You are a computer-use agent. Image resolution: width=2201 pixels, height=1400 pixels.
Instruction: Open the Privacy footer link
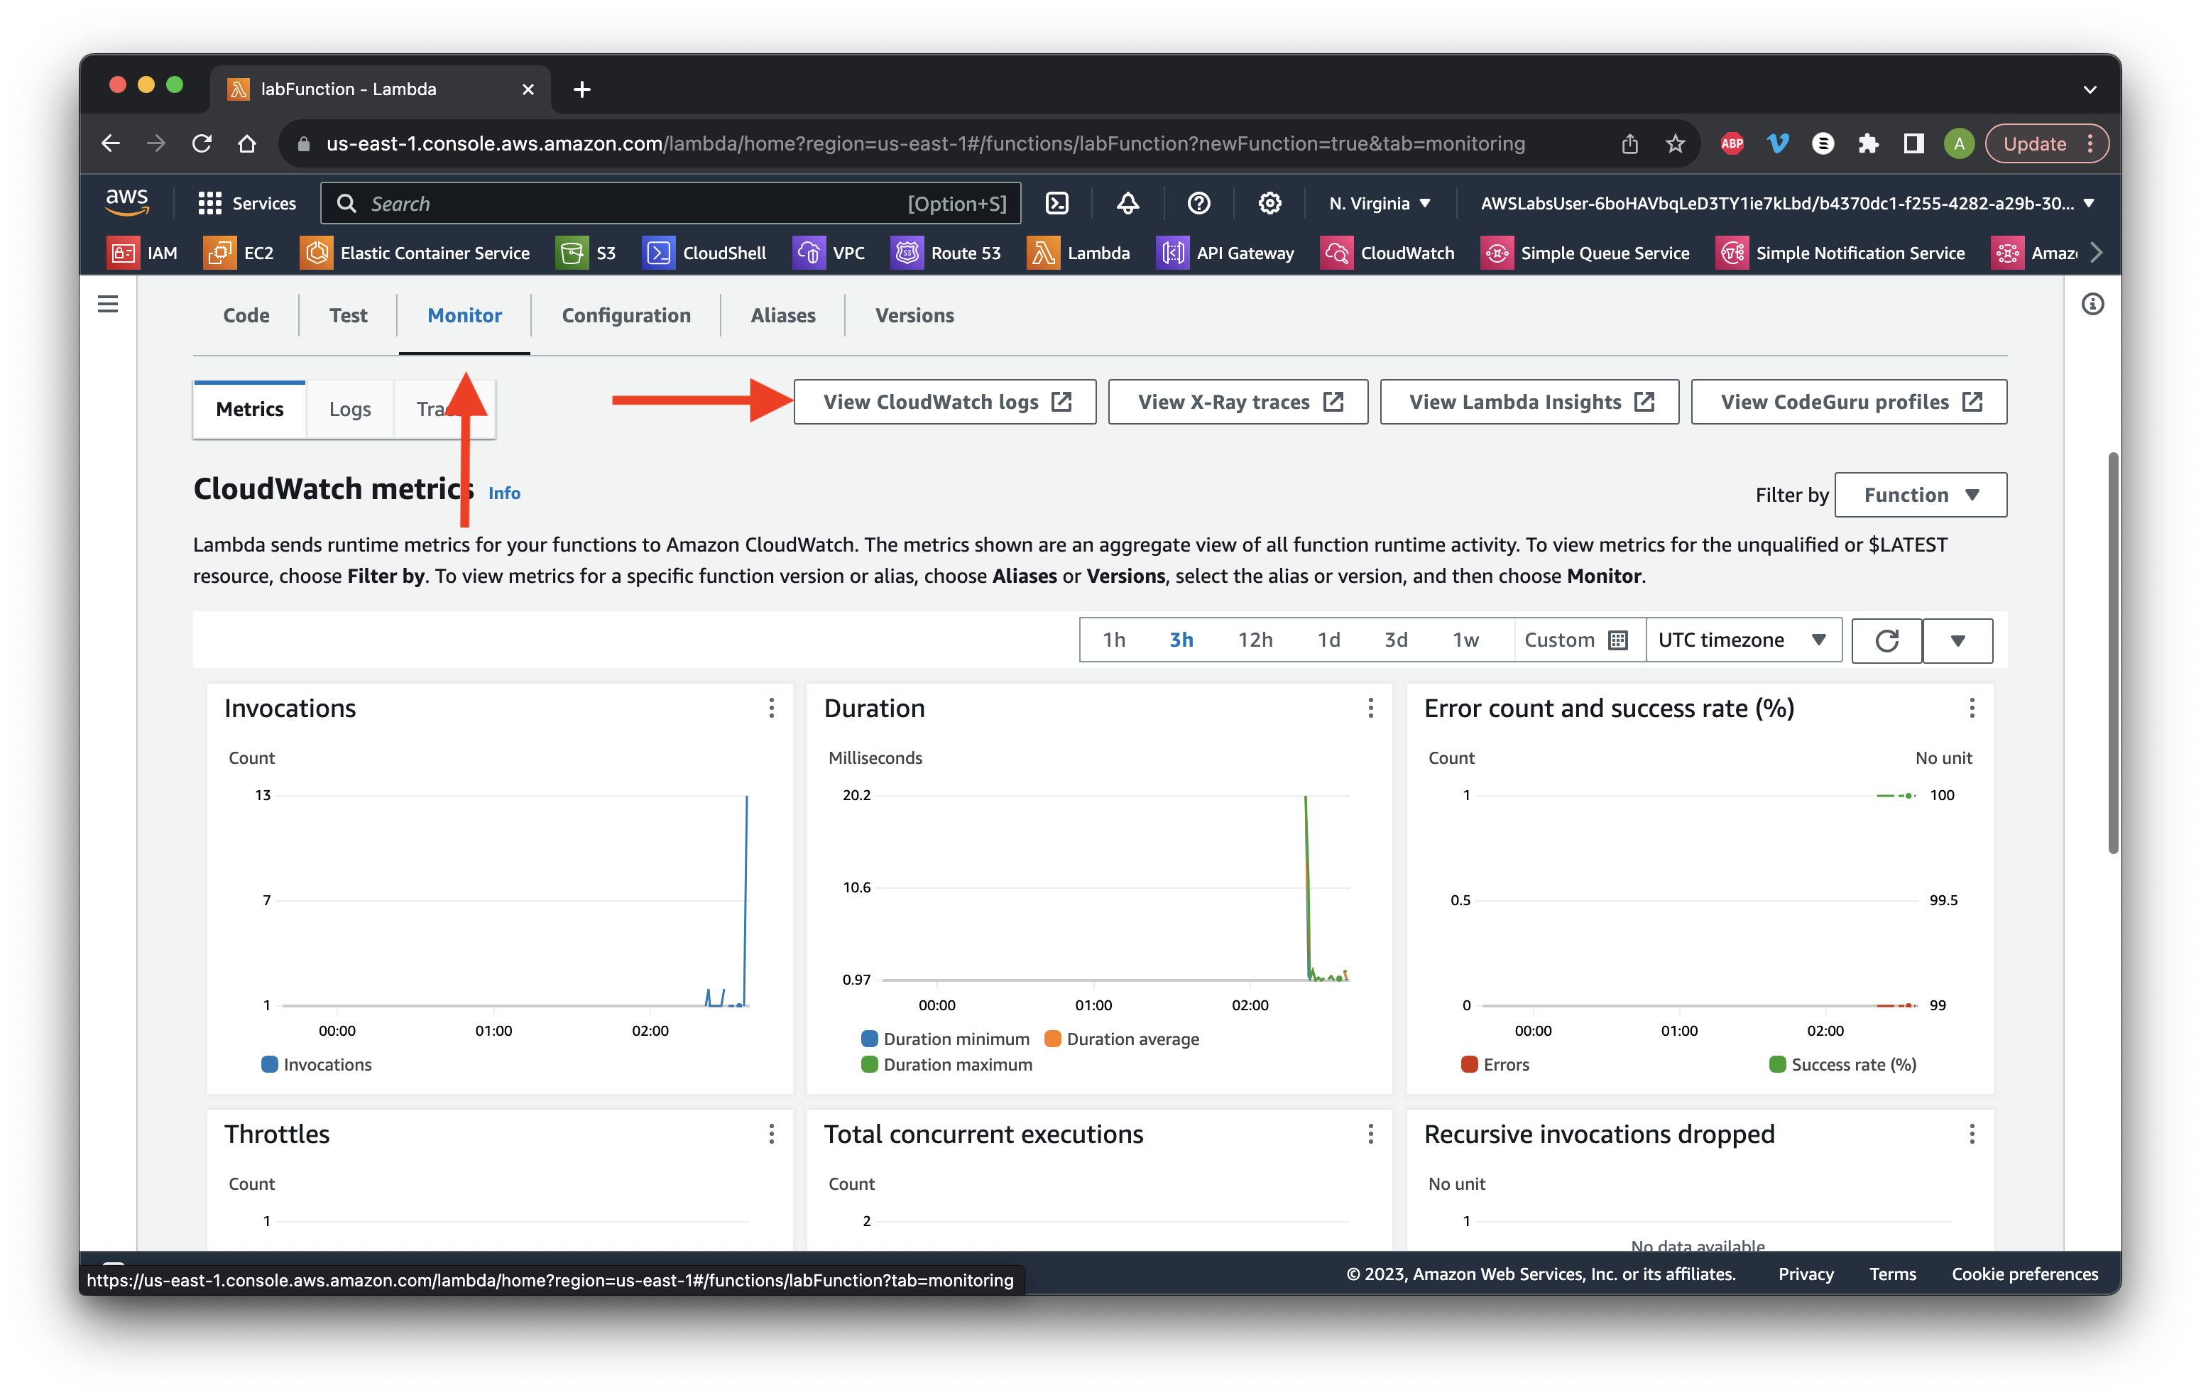(x=1806, y=1273)
